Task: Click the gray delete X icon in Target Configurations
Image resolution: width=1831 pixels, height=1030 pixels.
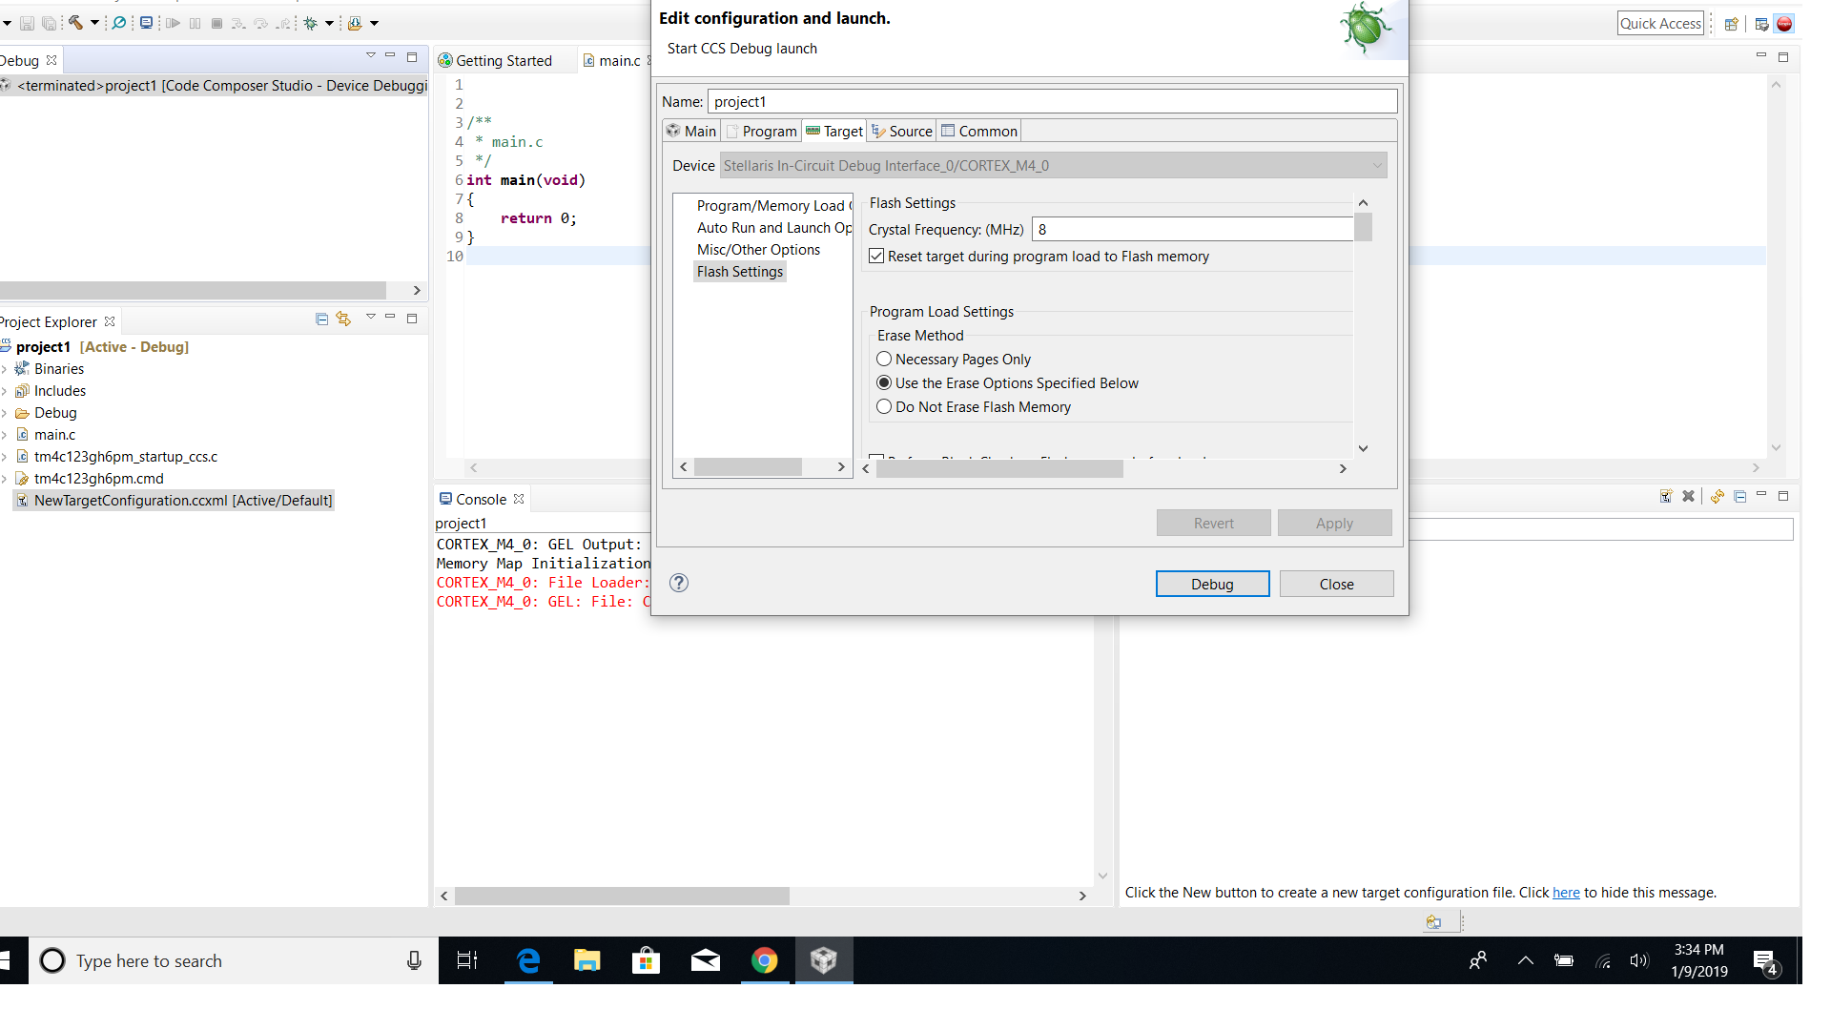Action: pyautogui.click(x=1688, y=496)
